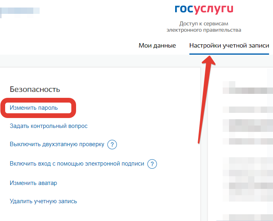
Task: Click the Госуслуги logo
Action: [x=204, y=10]
